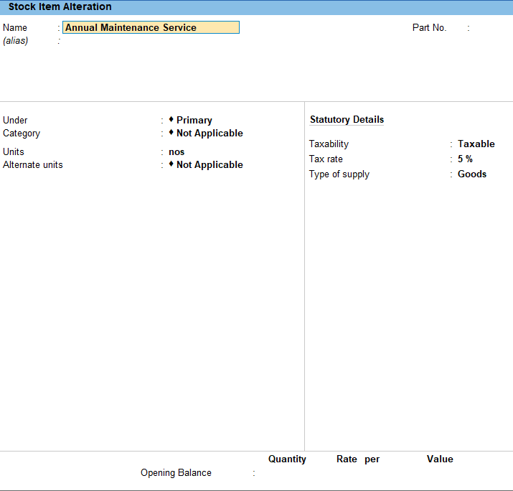Viewport: 513px width, 491px height.
Task: Click the diamond icon beside Alternate units value
Action: 171,164
